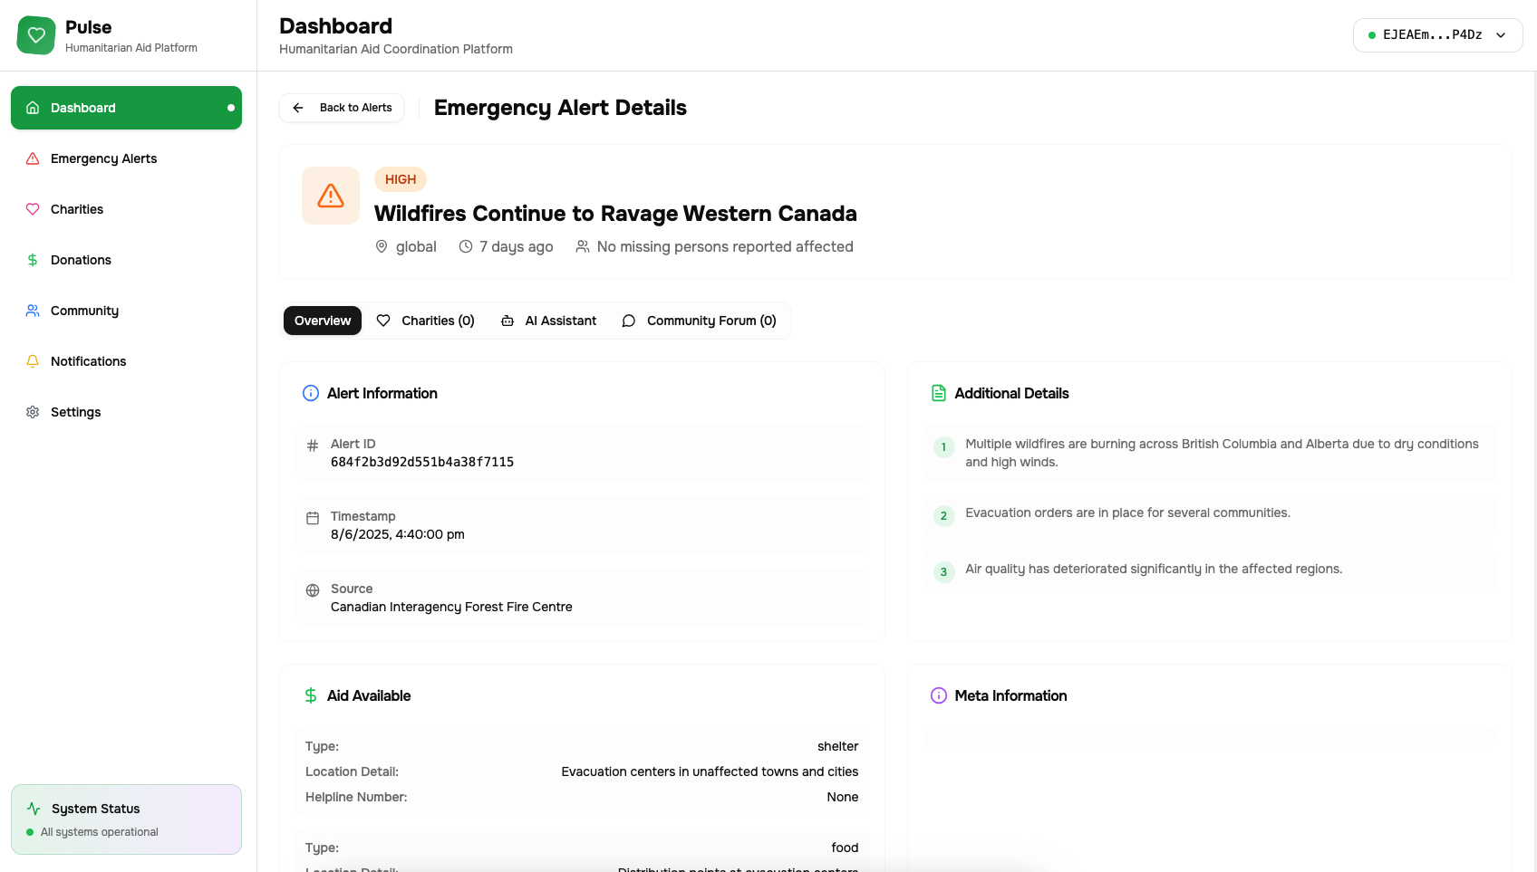Click the Charities heart icon in sidebar
The image size is (1537, 872).
pos(33,209)
